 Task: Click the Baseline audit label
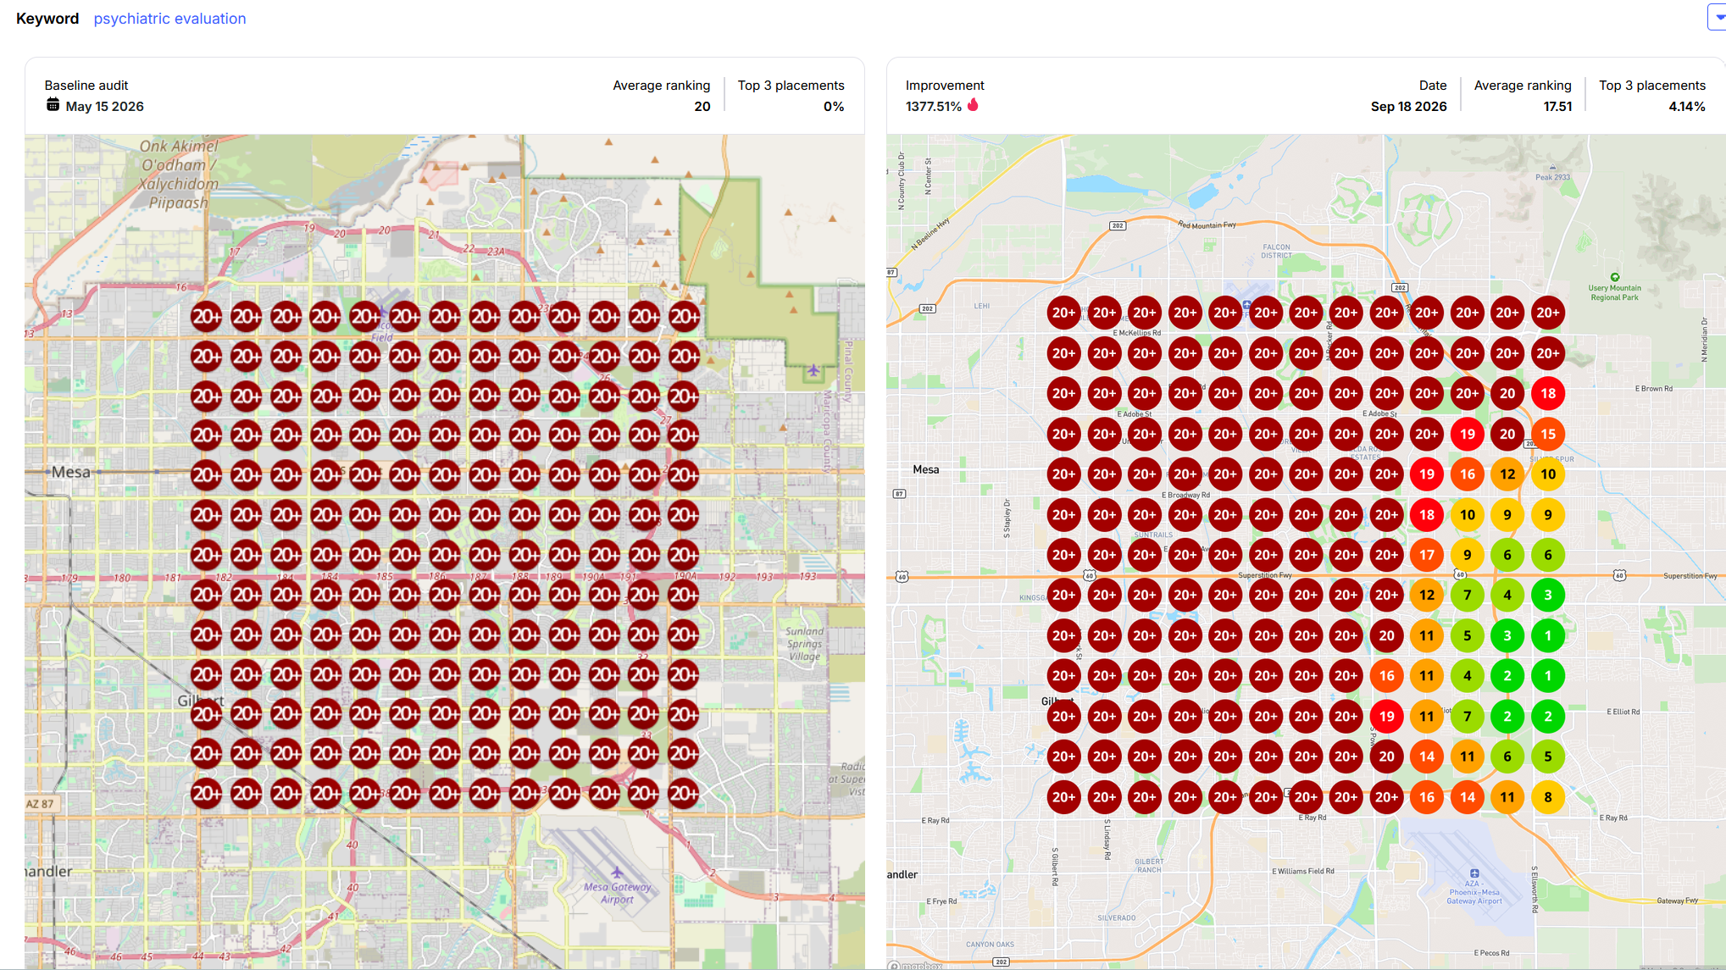86,86
